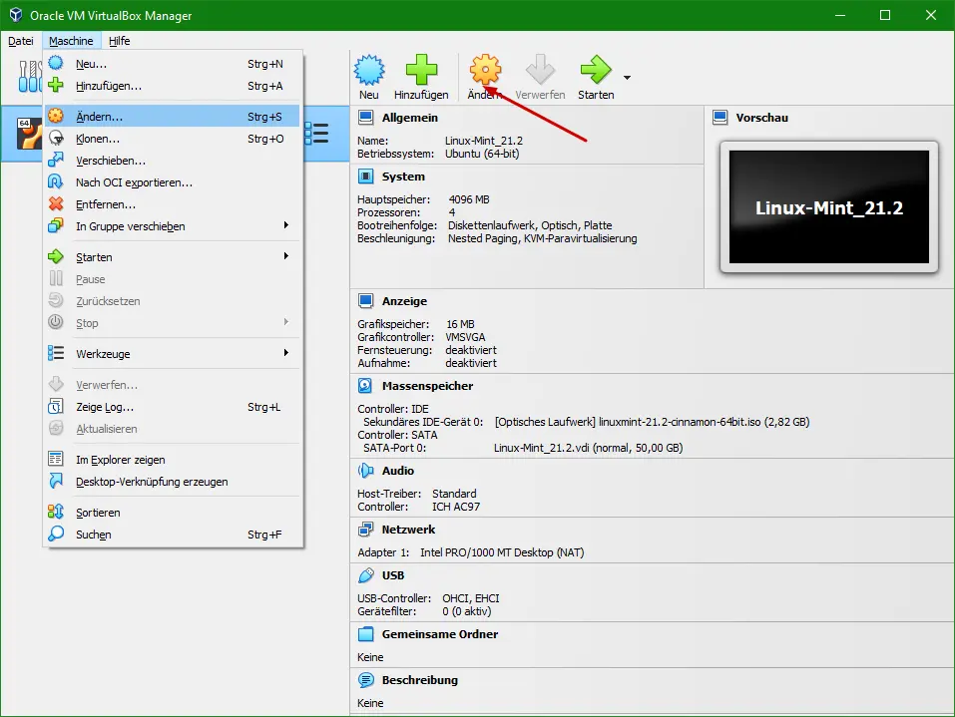955x717 pixels.
Task: Choose Entfernen... in the menu
Action: pos(106,204)
